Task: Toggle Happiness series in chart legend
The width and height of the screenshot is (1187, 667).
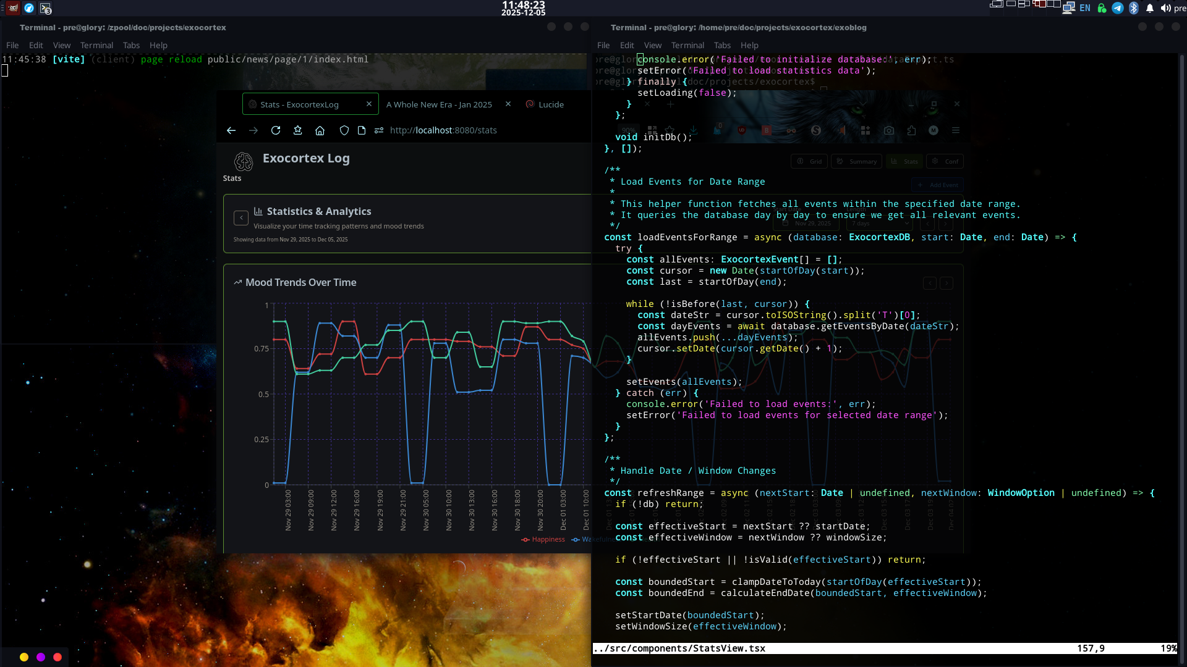Action: tap(543, 539)
